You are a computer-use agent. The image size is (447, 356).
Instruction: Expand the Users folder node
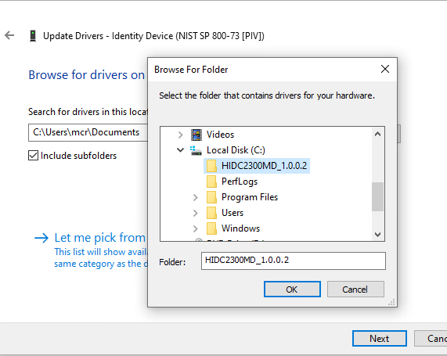195,213
